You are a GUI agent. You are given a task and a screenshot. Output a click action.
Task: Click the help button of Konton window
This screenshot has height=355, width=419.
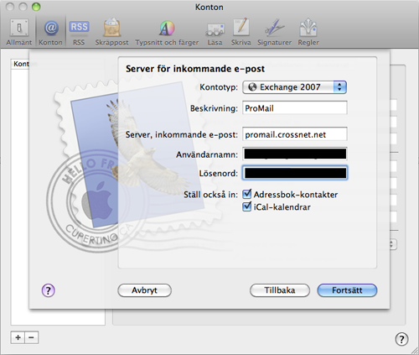point(401,339)
